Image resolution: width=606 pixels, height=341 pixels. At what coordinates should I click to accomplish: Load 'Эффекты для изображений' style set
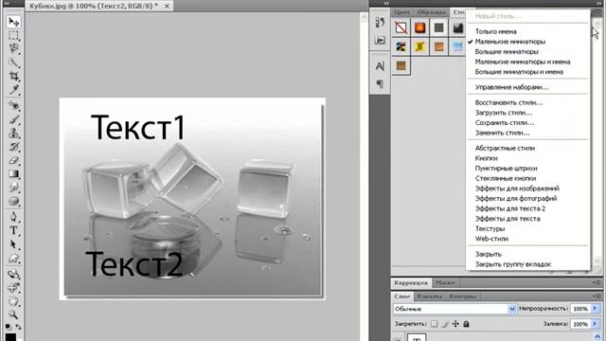517,188
